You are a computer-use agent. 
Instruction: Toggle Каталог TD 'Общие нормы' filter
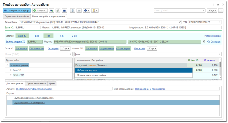(x=123, y=48)
